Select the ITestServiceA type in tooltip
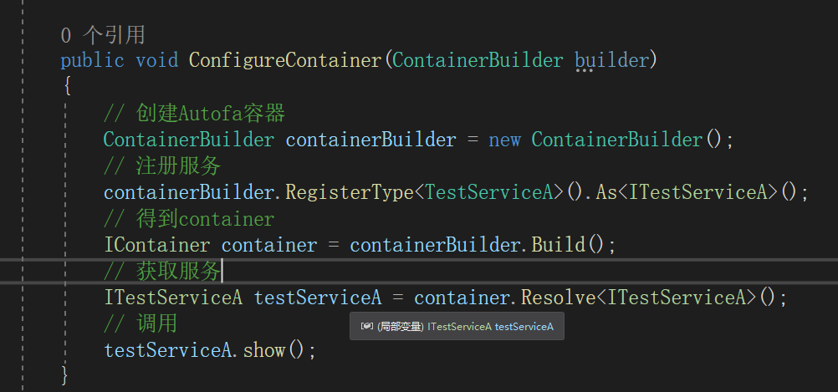 pos(459,326)
